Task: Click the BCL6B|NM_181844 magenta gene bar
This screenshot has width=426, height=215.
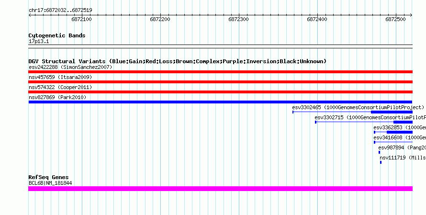Action: tap(220, 189)
